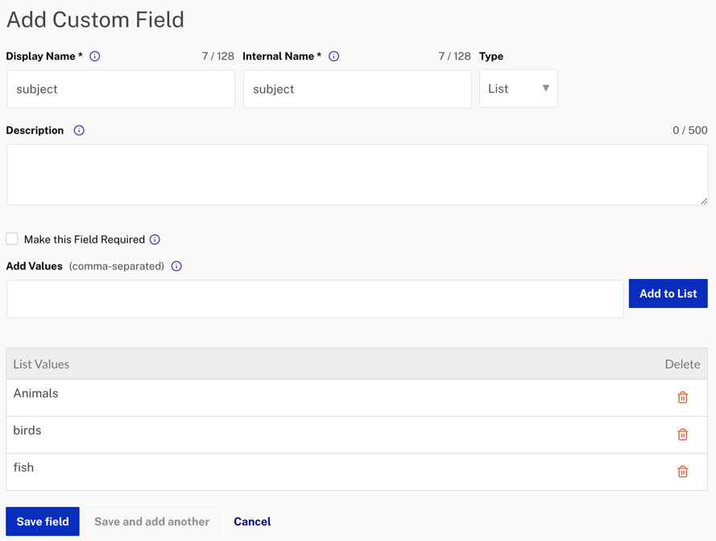The height and width of the screenshot is (541, 716).
Task: Focus the Display Name input field
Action: (121, 89)
